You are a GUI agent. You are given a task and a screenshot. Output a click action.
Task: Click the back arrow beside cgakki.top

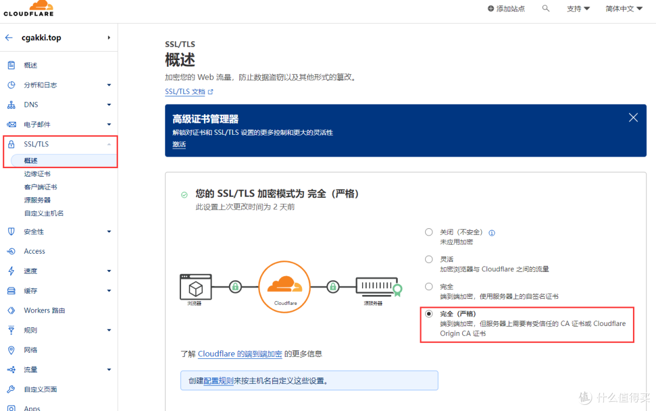point(9,38)
